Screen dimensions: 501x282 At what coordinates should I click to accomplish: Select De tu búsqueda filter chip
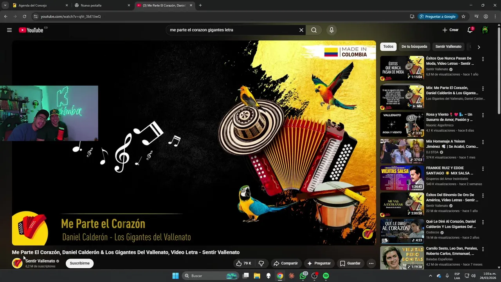point(414,47)
